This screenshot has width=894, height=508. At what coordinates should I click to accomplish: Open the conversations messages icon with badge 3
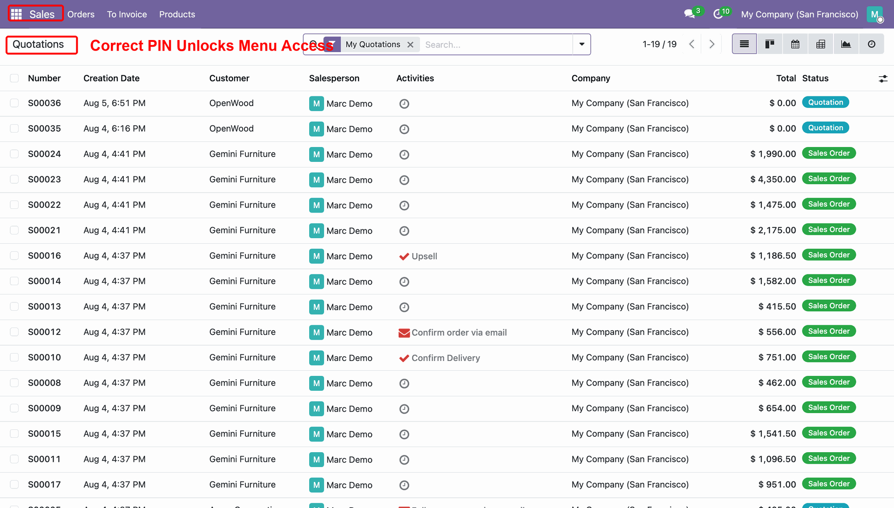coord(690,14)
